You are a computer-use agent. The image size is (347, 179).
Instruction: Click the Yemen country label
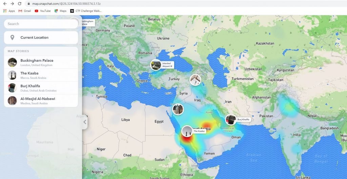[209, 154]
